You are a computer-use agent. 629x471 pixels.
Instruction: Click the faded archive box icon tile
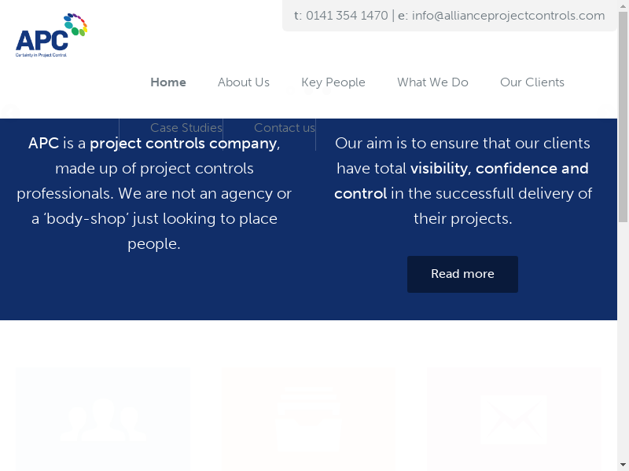pos(308,419)
